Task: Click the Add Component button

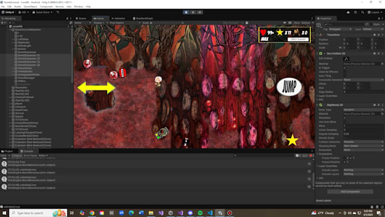Action: (x=350, y=192)
